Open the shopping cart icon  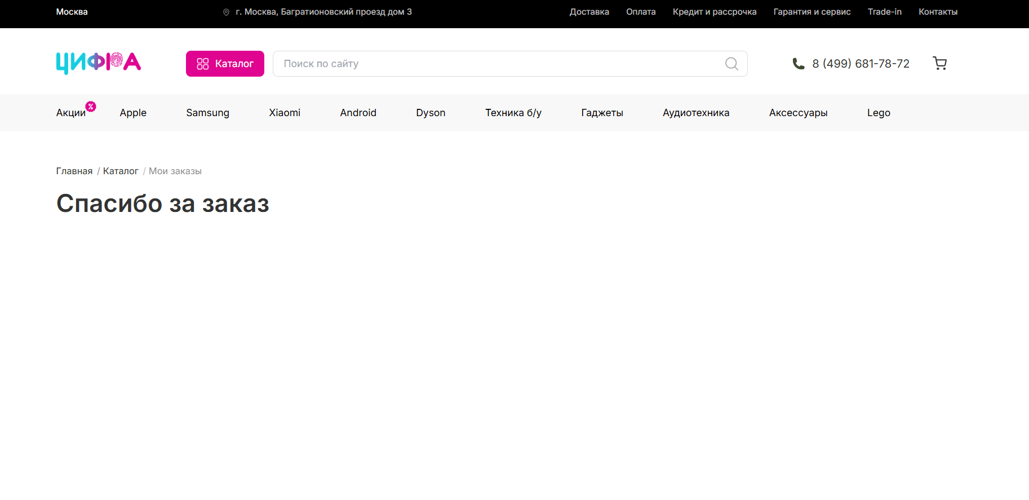(939, 63)
